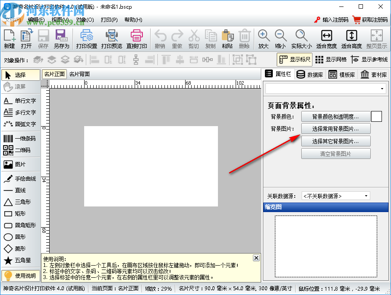
Task: Choose 多行文字 multi-line text tool
Action: tap(21, 112)
